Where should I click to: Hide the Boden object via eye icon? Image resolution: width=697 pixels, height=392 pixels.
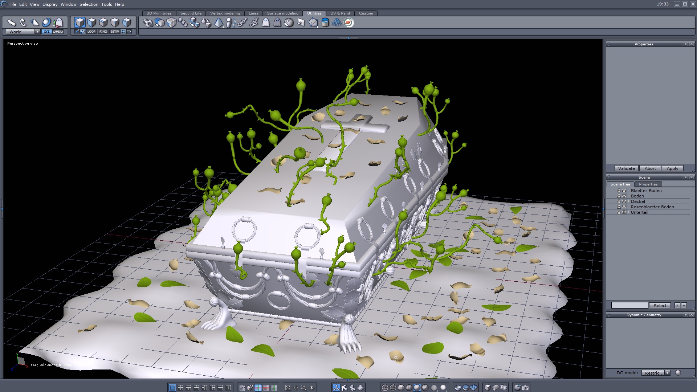624,196
